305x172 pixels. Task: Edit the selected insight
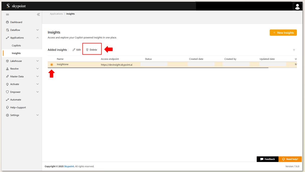click(77, 50)
